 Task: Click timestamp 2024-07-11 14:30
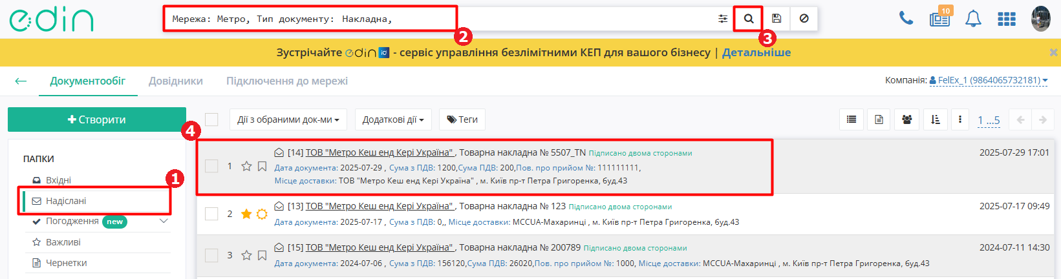click(x=1014, y=247)
